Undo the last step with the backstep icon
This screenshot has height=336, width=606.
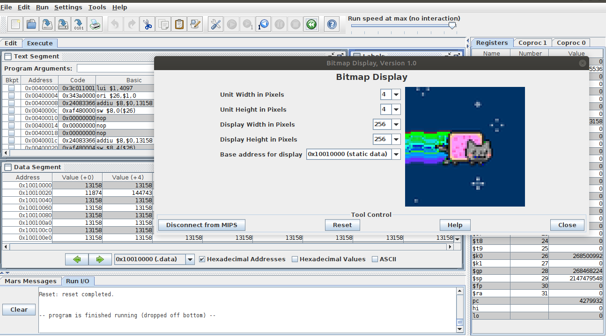pyautogui.click(x=264, y=24)
